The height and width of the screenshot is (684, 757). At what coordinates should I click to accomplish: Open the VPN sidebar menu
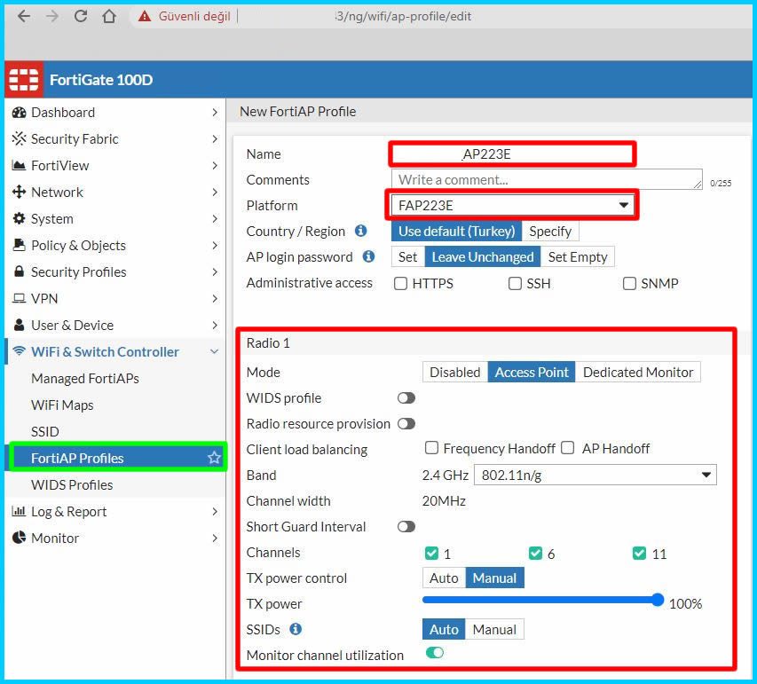44,298
